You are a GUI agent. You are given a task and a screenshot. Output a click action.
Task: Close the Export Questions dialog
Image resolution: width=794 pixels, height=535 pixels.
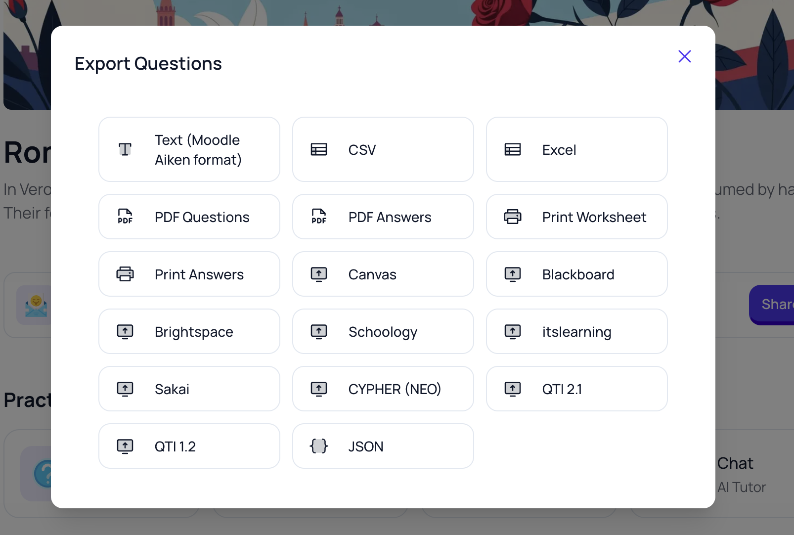(x=685, y=56)
